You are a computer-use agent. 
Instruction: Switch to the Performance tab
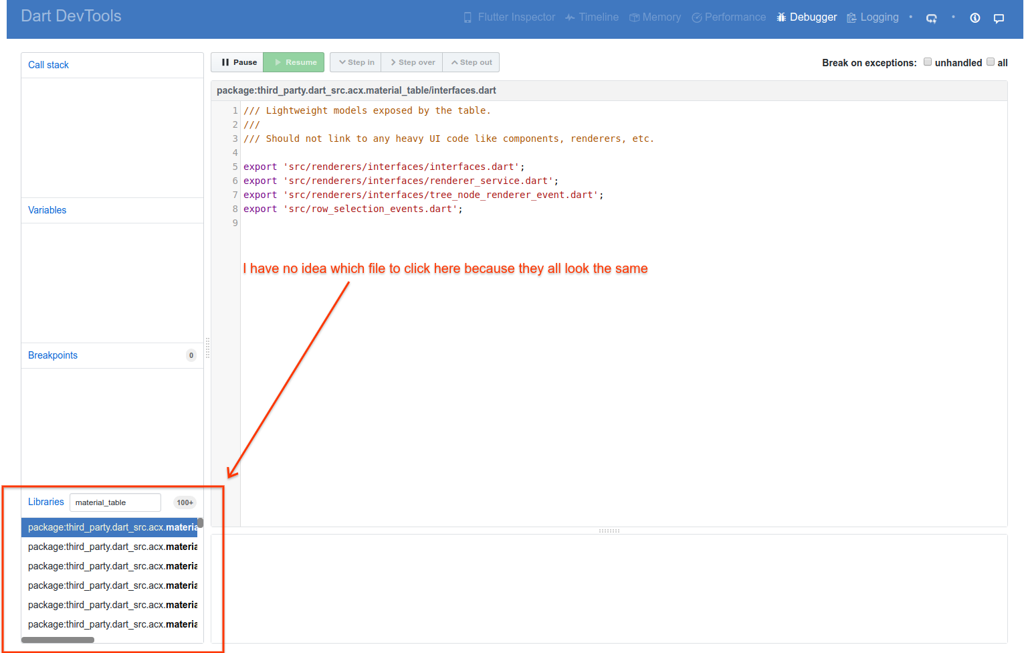[728, 17]
